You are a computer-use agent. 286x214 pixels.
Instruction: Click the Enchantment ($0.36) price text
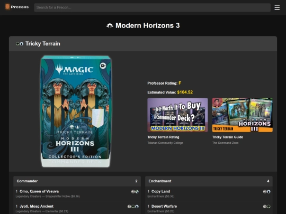161,197
